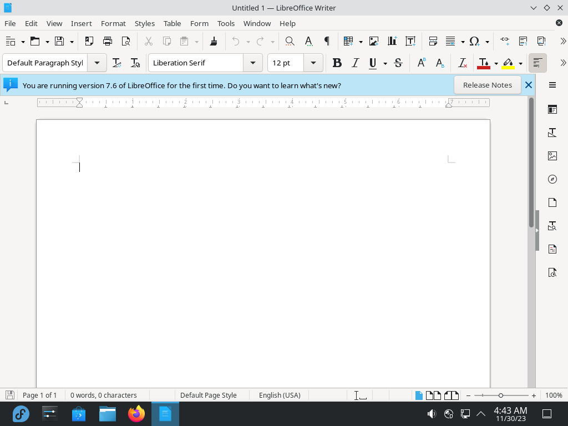
Task: Open the Insert Table dropdown arrow
Action: [361, 42]
